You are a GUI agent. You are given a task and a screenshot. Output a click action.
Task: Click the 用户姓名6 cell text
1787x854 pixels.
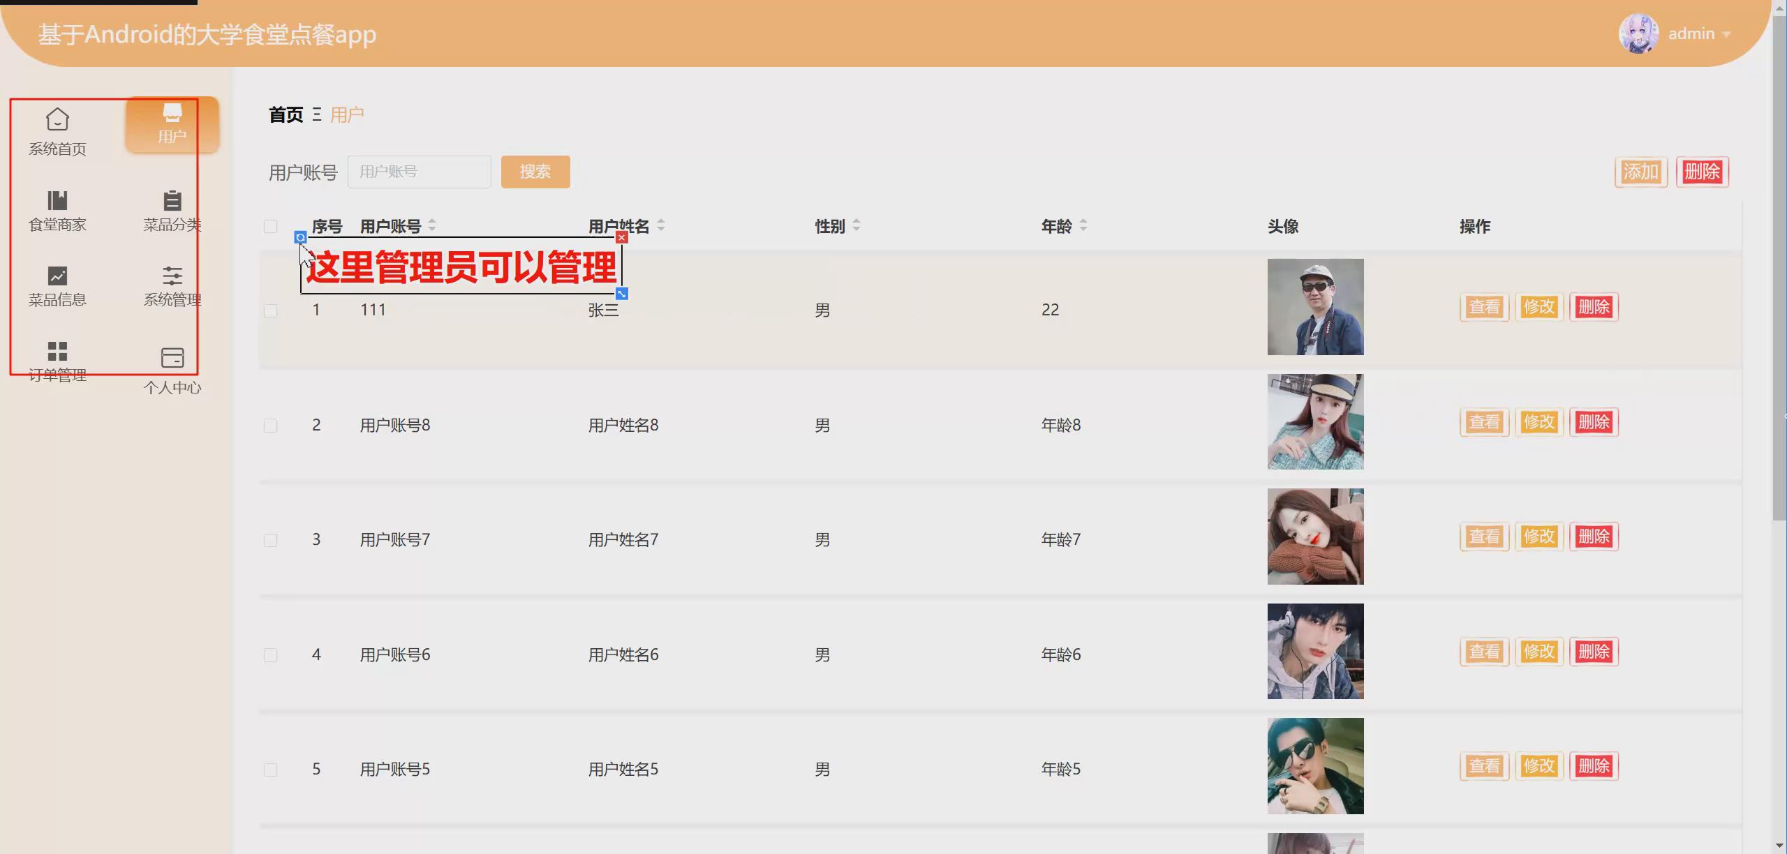point(623,654)
